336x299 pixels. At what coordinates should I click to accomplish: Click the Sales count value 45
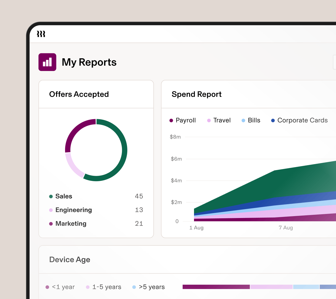click(x=139, y=196)
